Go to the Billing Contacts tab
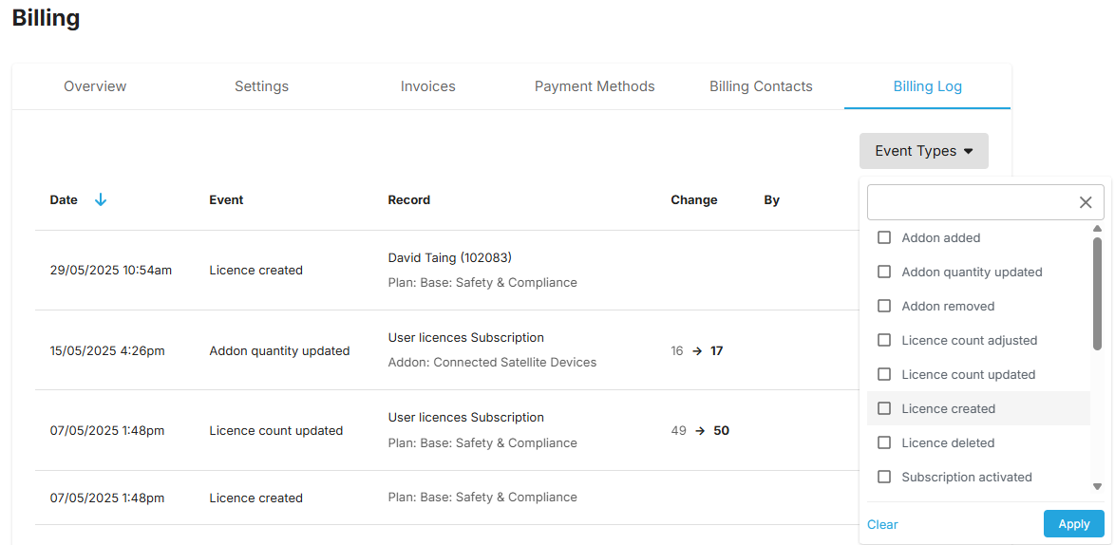This screenshot has width=1115, height=545. click(x=761, y=86)
